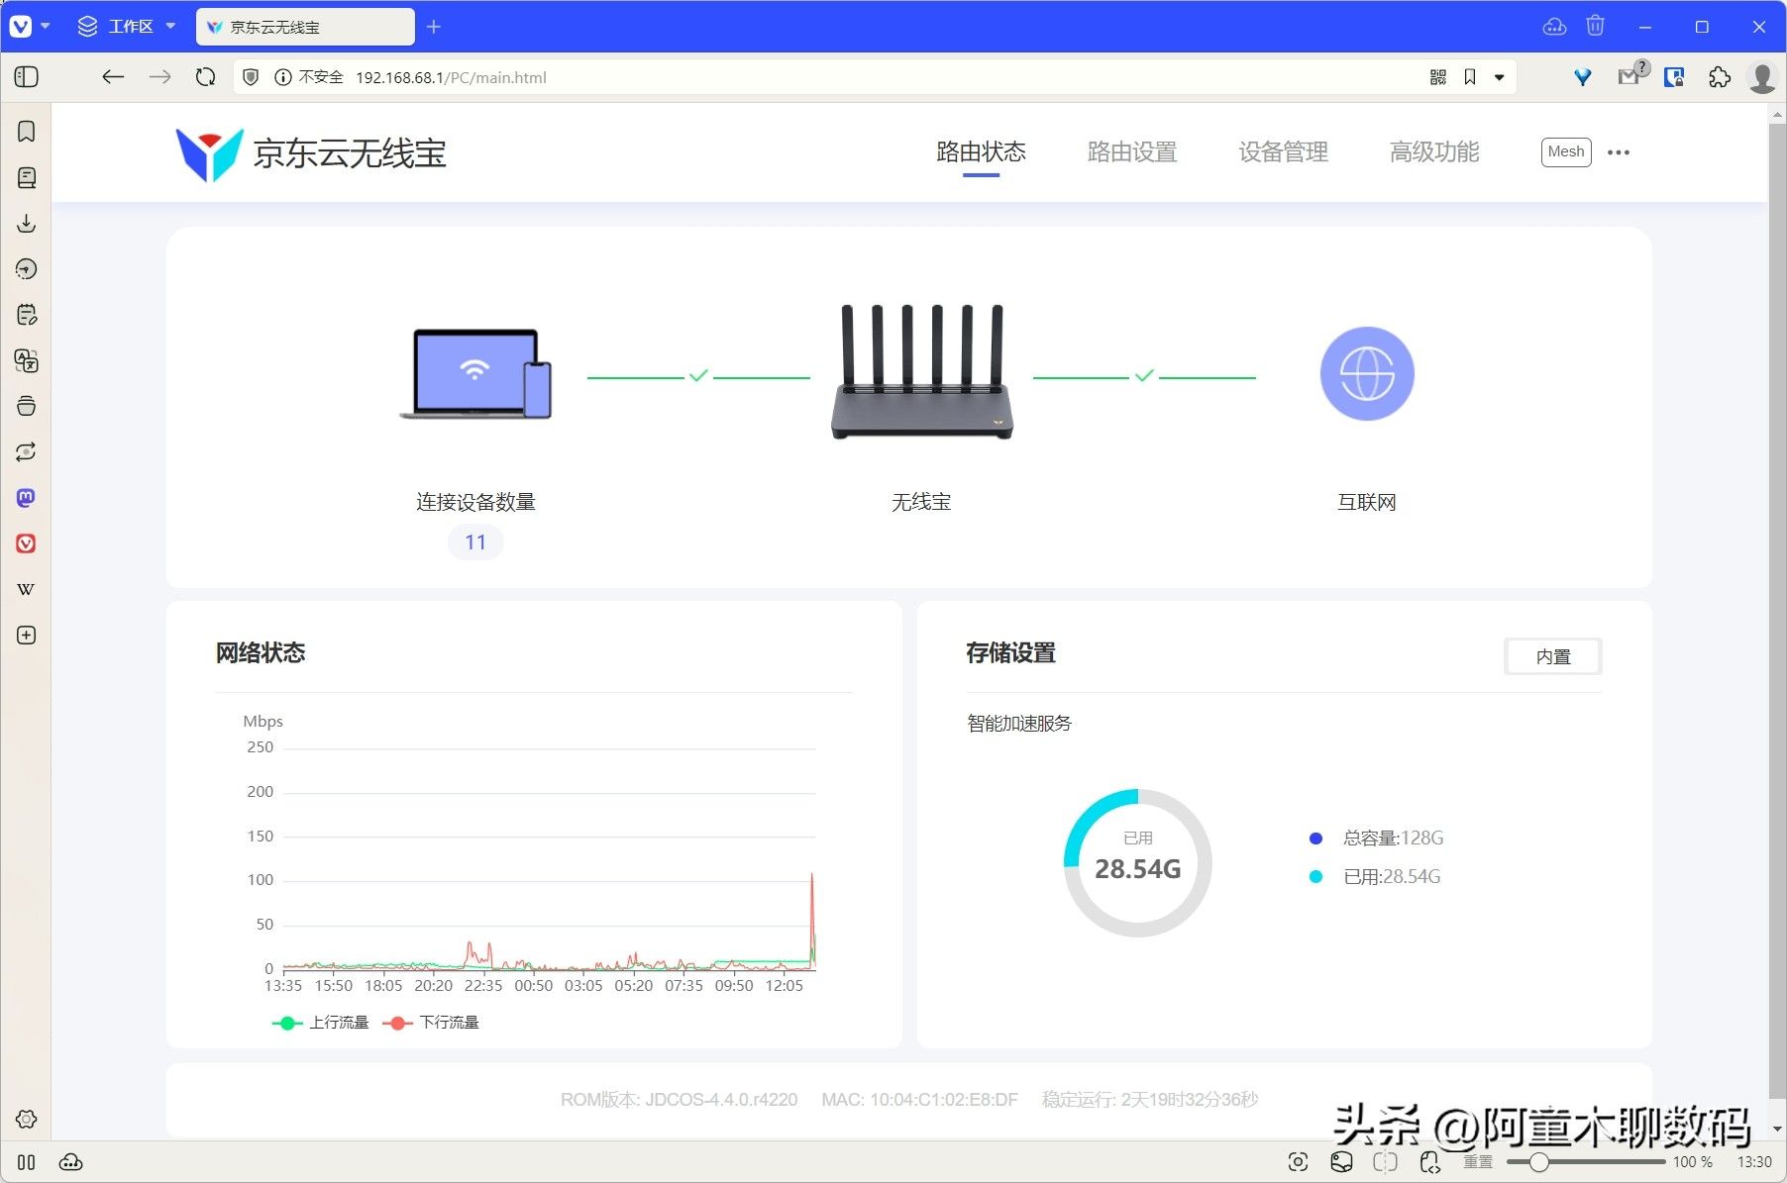The width and height of the screenshot is (1787, 1183).
Task: Toggle 上行流量 series in chart legend
Action: click(320, 1022)
